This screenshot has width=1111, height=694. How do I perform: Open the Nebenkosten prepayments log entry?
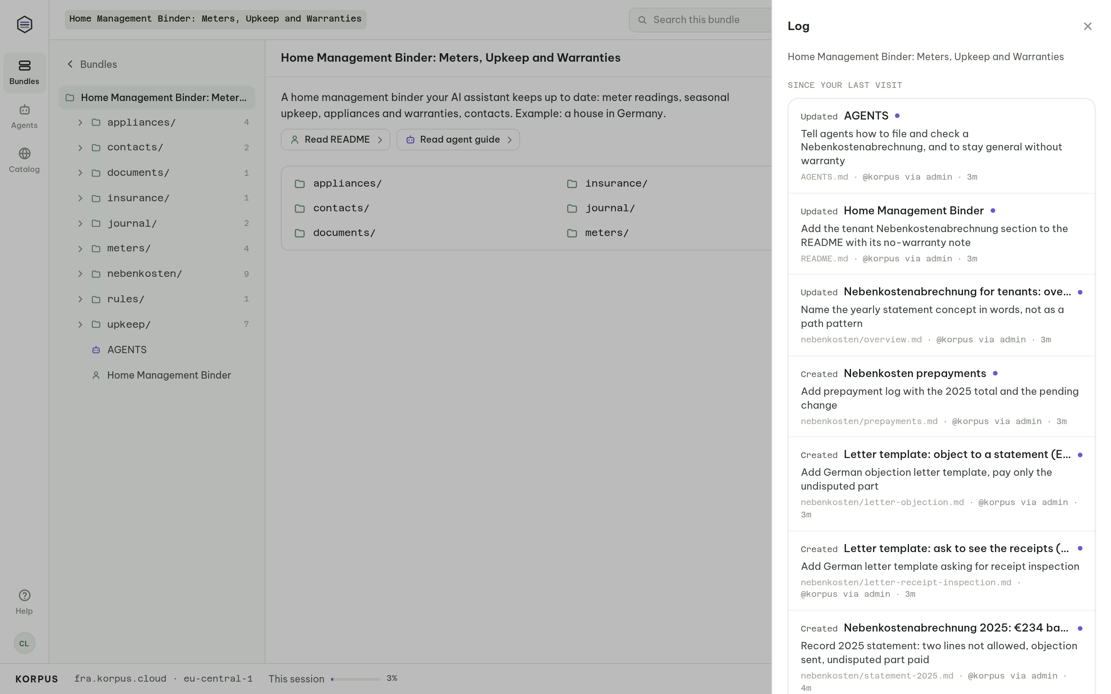pyautogui.click(x=941, y=397)
